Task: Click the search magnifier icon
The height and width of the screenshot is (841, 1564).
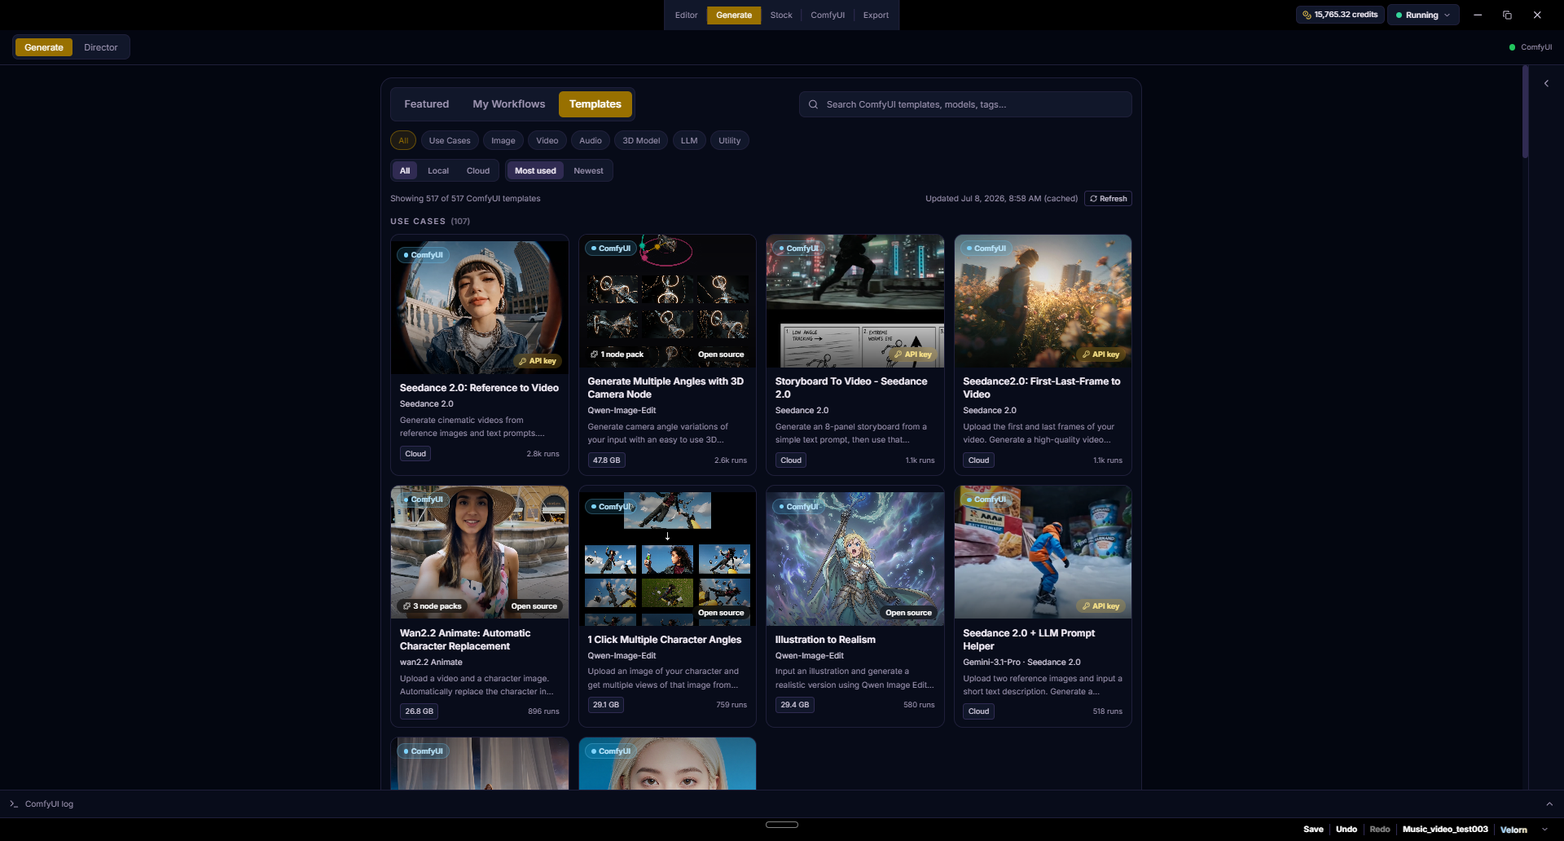Action: [813, 104]
